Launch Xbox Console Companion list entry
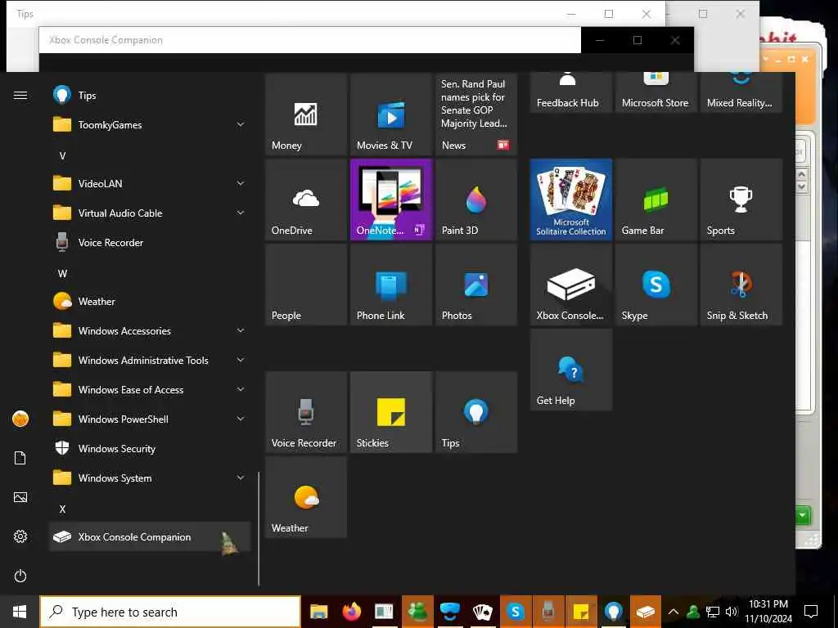The width and height of the screenshot is (838, 628). click(x=150, y=536)
